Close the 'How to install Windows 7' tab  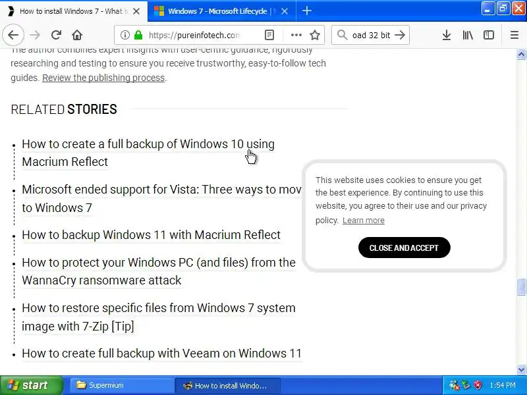click(x=136, y=11)
